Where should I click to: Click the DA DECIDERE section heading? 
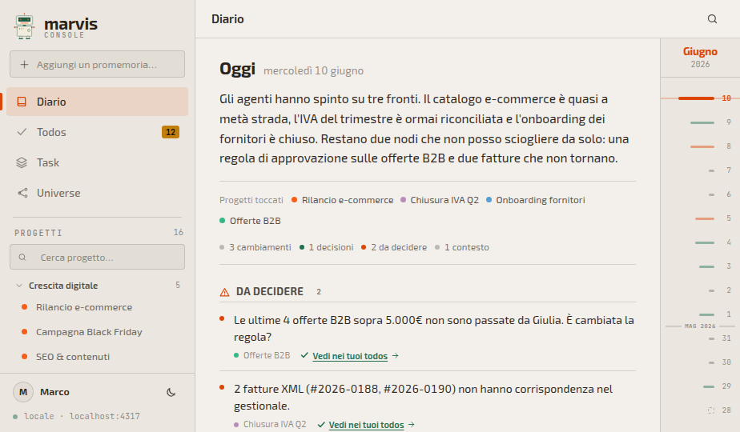pyautogui.click(x=269, y=292)
